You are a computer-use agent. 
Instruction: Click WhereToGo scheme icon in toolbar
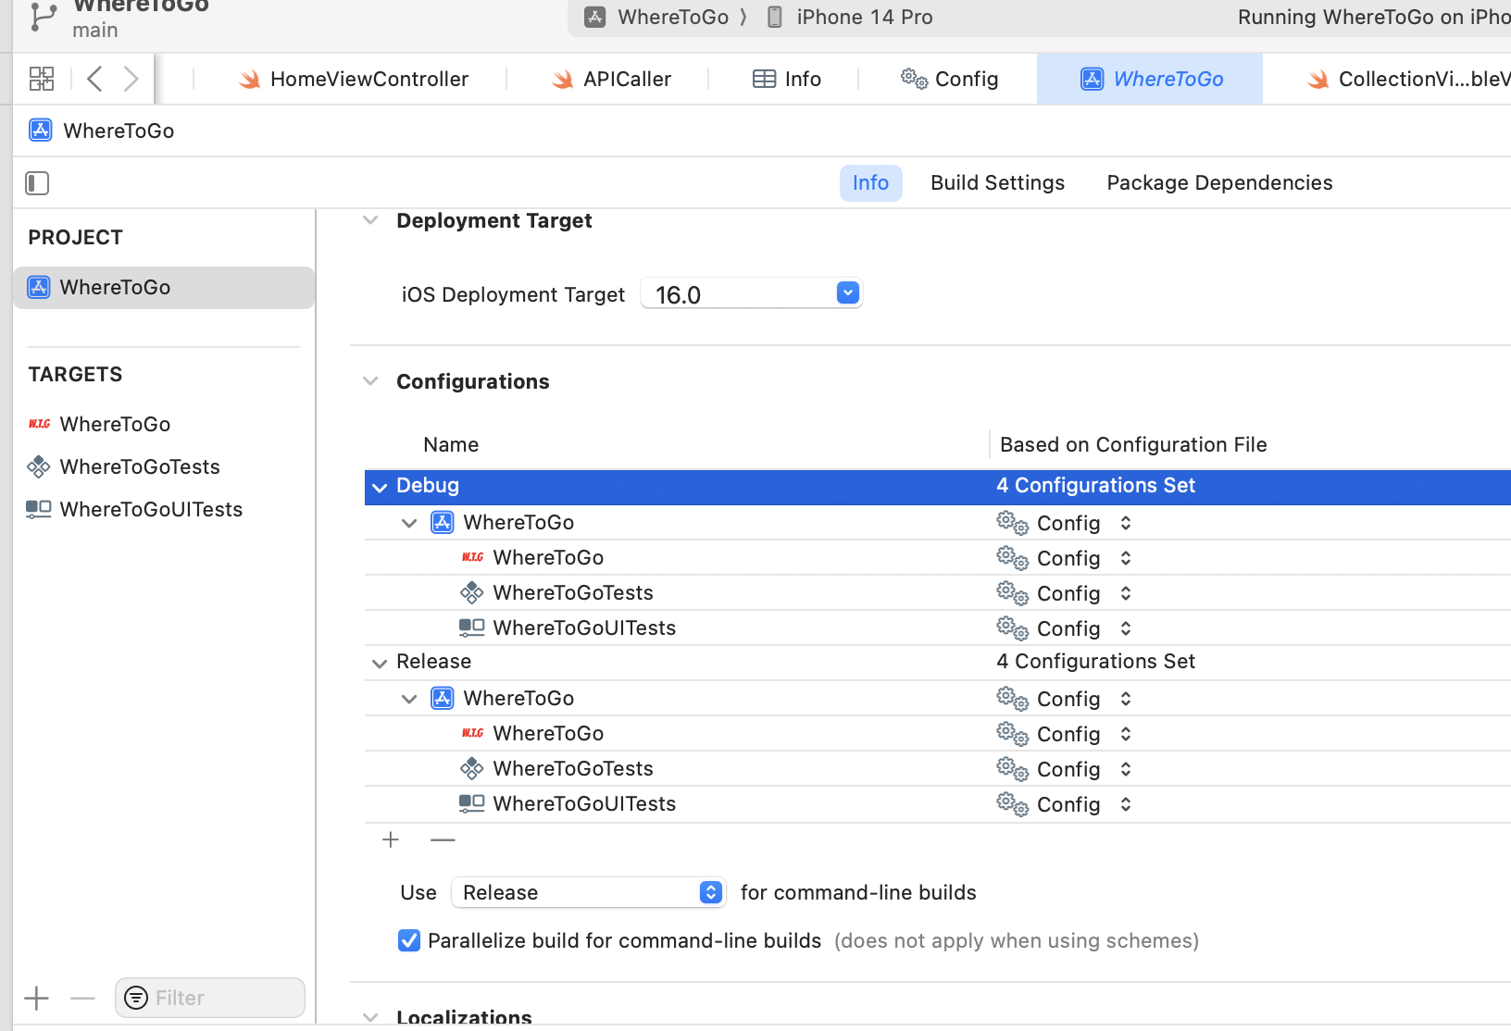coord(595,17)
